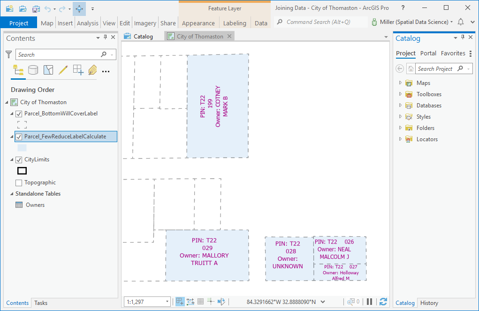
Task: Uncheck the CityLimits layer
Action: point(19,159)
